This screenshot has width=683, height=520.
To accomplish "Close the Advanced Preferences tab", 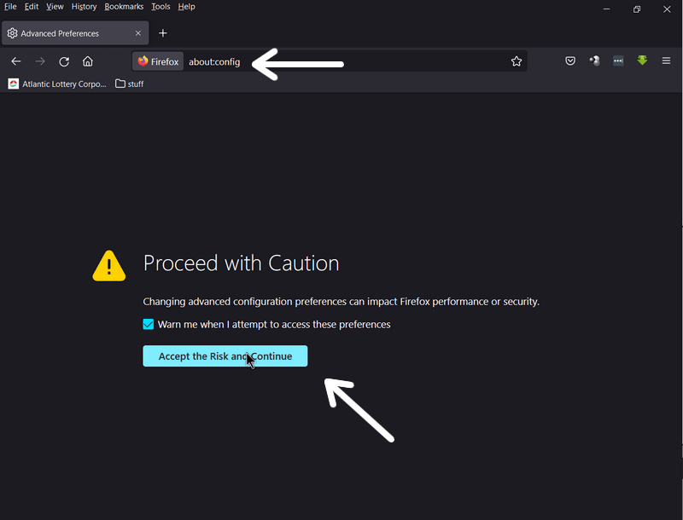I will click(x=138, y=33).
